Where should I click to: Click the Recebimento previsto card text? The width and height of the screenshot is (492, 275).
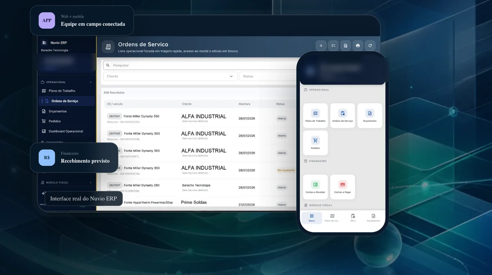(x=85, y=161)
